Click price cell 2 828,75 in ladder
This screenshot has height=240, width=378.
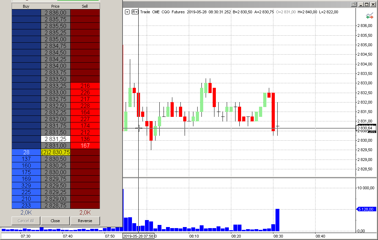[x=55, y=205]
